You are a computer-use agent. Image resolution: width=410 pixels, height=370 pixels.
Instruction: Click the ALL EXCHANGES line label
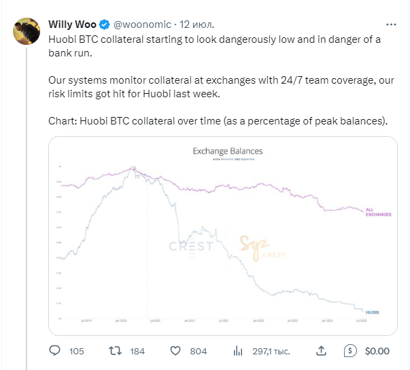[x=378, y=212]
